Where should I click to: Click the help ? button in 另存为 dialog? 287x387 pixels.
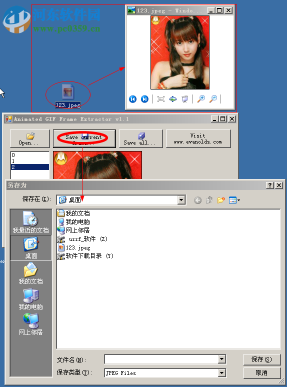[x=270, y=185]
